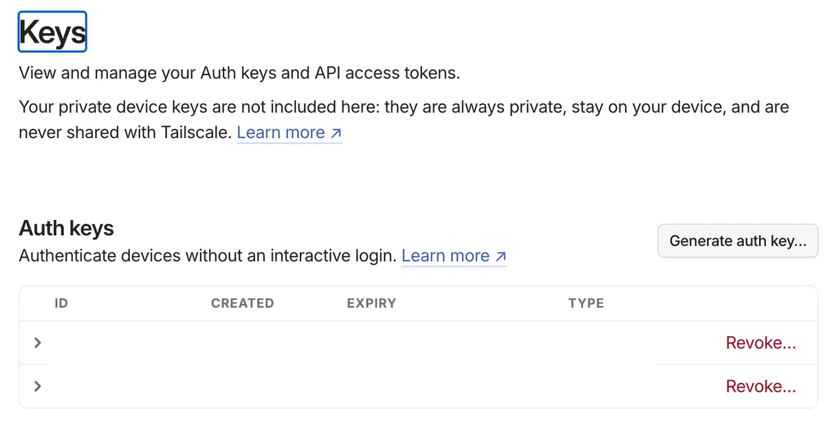Click the Auth keys section heading
The height and width of the screenshot is (424, 825).
click(67, 228)
